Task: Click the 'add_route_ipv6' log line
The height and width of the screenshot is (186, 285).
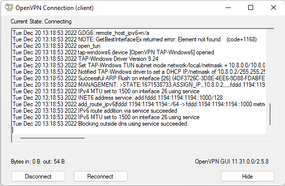Action: click(139, 104)
